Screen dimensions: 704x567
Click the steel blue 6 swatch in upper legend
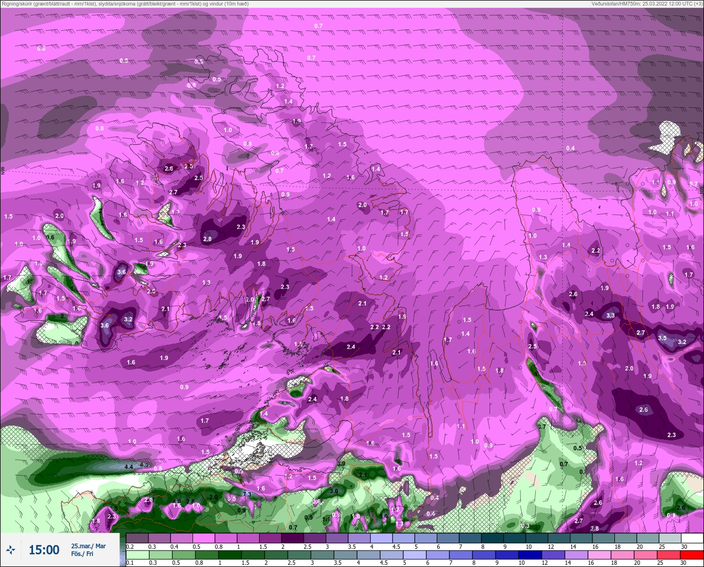click(x=448, y=538)
